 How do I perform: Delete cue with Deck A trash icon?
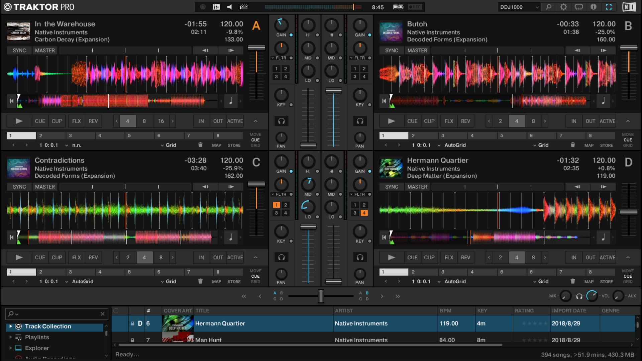click(x=200, y=145)
